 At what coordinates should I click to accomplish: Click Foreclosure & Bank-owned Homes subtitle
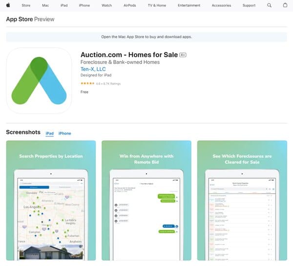click(x=120, y=62)
